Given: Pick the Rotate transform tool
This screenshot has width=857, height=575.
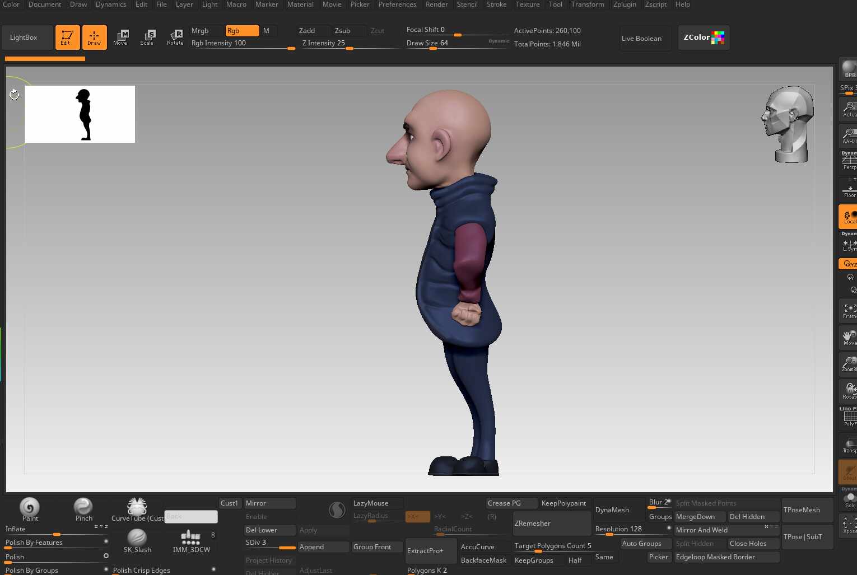Looking at the screenshot, I should 175,38.
